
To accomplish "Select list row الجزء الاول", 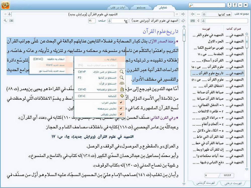I will coord(217,41).
